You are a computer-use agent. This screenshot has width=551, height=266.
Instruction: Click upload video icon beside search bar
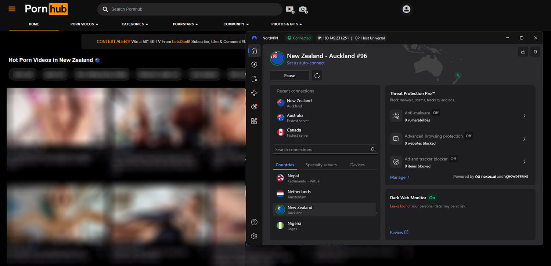[x=290, y=10]
